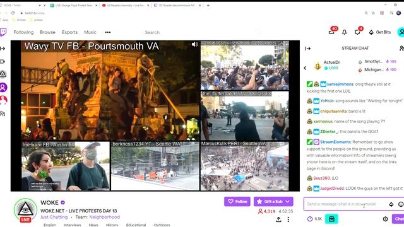
Task: Open the vertical three-dots stream options
Action: 288,219
